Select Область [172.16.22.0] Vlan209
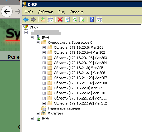 click(x=78, y=88)
